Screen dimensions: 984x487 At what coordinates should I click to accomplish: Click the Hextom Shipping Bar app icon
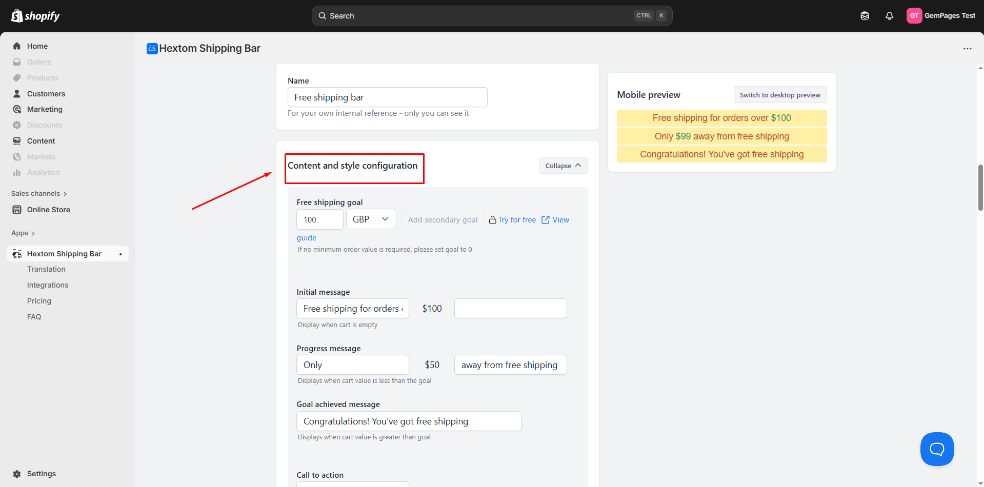pyautogui.click(x=152, y=49)
